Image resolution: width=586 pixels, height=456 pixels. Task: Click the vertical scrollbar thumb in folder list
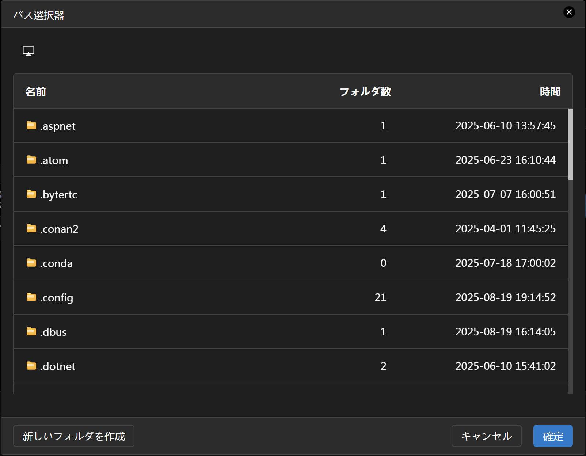pyautogui.click(x=570, y=144)
